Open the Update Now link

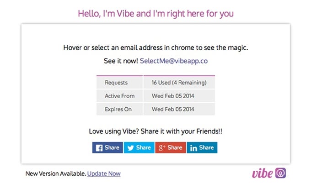click(x=104, y=173)
